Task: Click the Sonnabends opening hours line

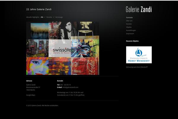Action: (71, 95)
